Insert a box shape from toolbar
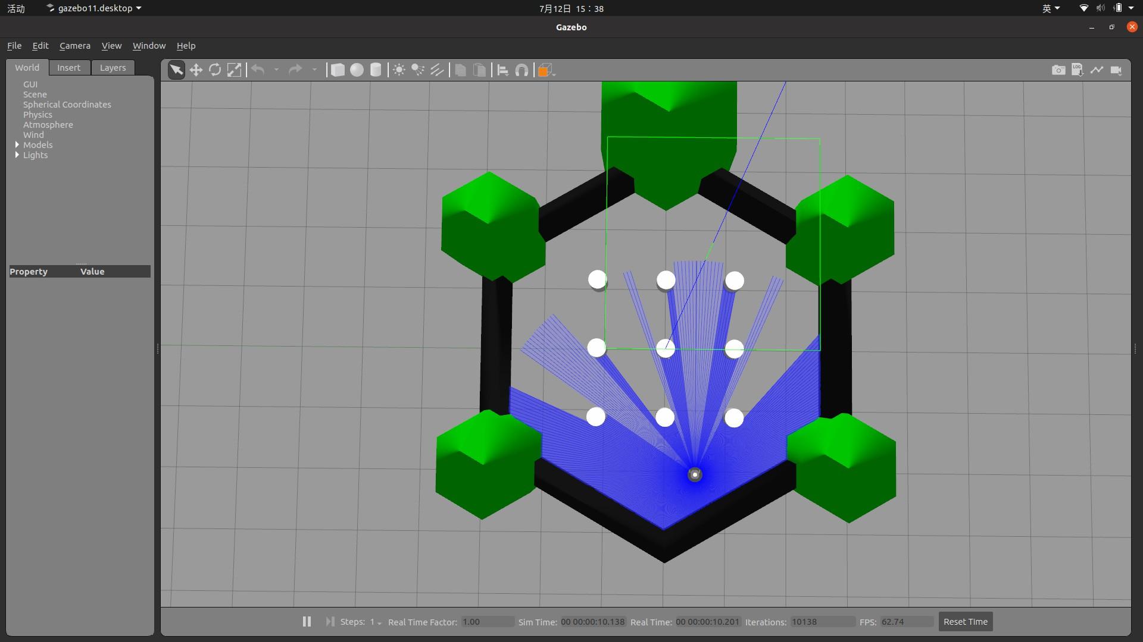Viewport: 1143px width, 642px height. tap(338, 70)
